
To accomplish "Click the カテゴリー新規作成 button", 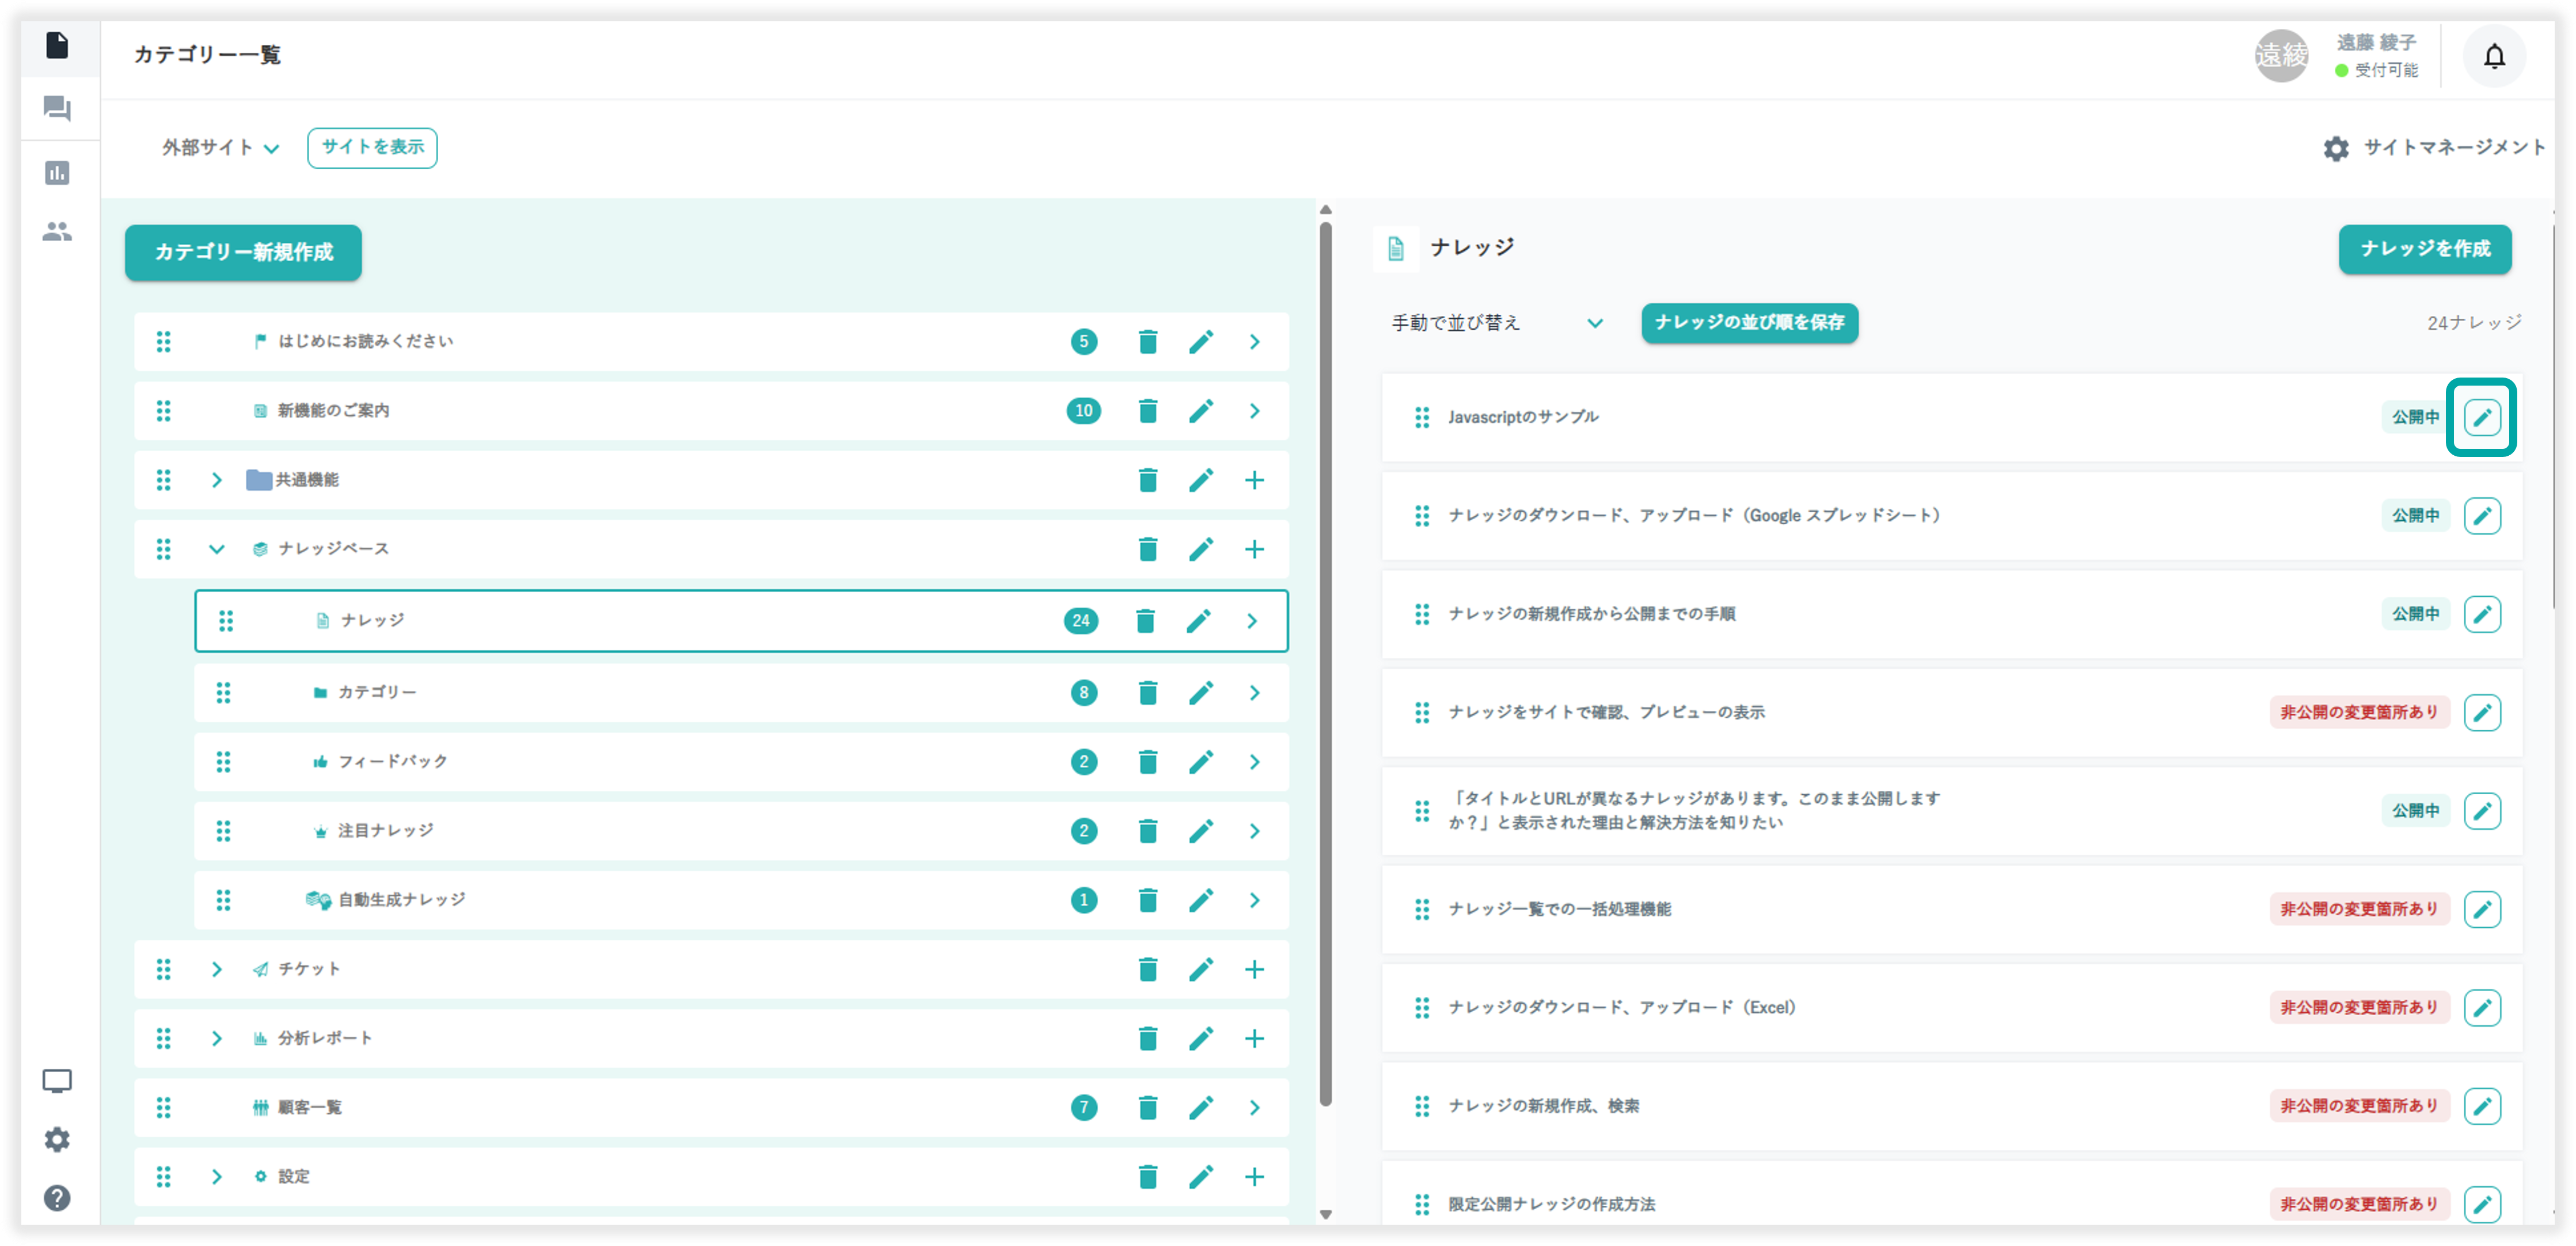I will [243, 252].
